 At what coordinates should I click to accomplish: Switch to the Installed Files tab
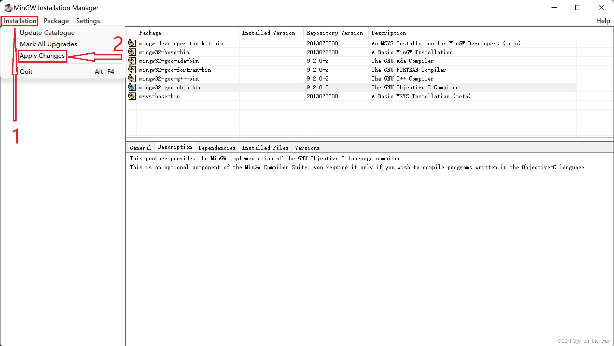click(x=265, y=148)
